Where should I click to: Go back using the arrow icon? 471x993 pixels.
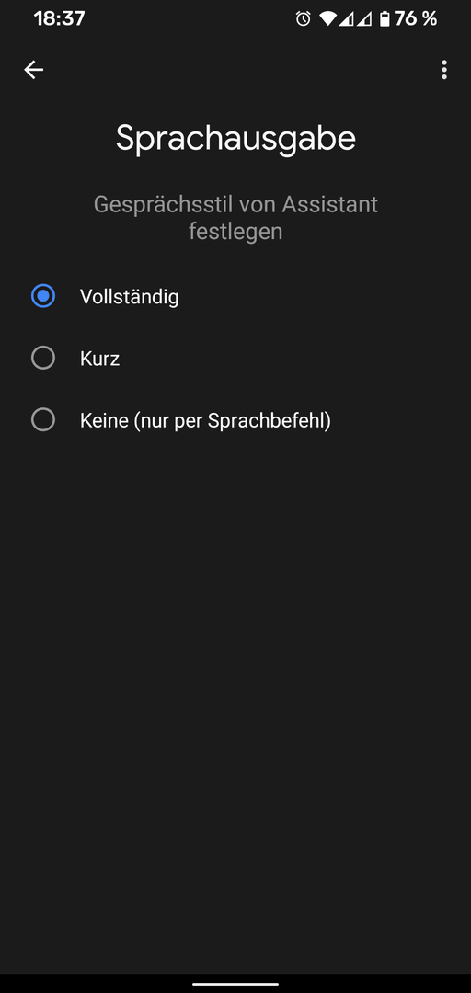[x=34, y=70]
